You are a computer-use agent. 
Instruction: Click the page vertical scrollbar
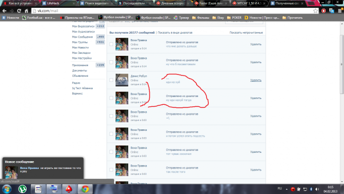click(x=342, y=64)
